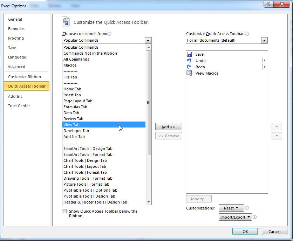Viewport: 293px width, 241px height.
Task: Choose Page Layout Tab option
Action: (104, 101)
